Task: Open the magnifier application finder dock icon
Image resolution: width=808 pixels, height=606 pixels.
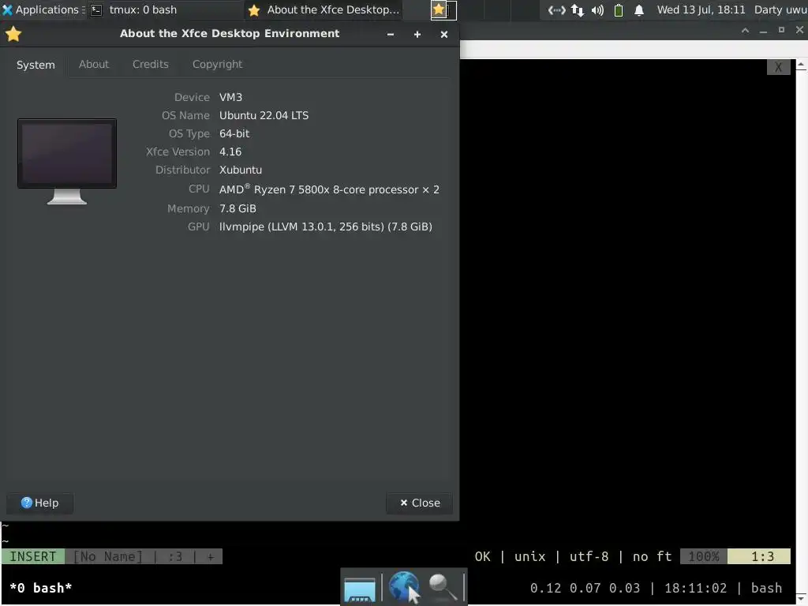Action: [x=443, y=587]
